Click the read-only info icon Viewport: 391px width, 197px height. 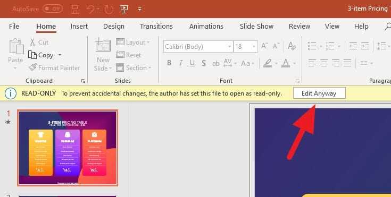click(x=11, y=93)
